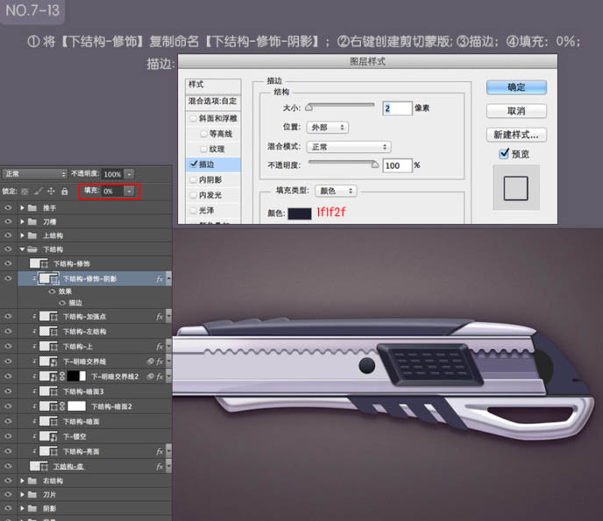Click the 取消 cancel button
Screen dimensions: 603x521
tap(516, 111)
